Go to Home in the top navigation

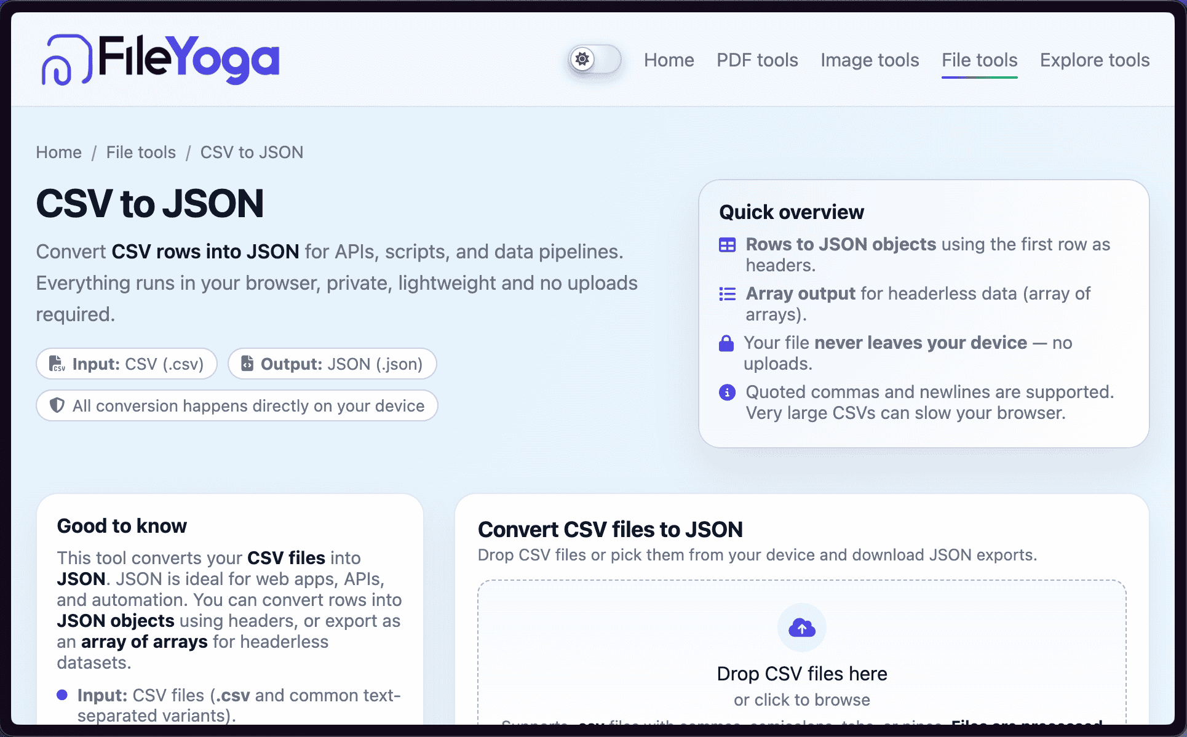(x=669, y=60)
